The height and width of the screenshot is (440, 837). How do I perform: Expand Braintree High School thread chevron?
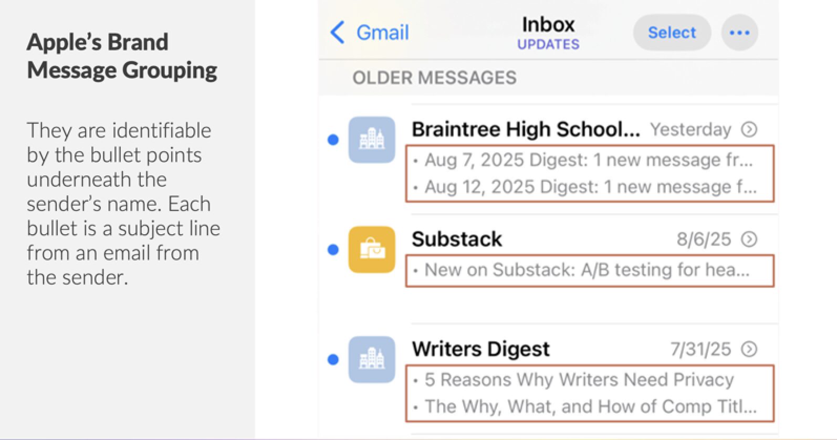pyautogui.click(x=749, y=129)
